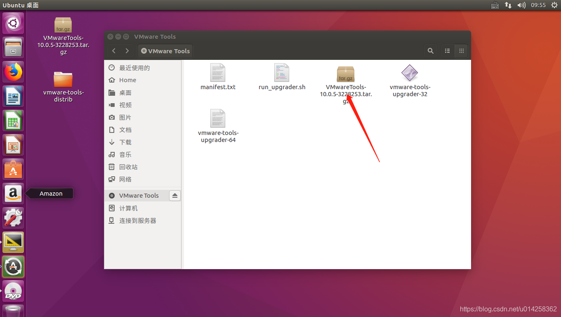Open System Settings wrench and gear icon
The height and width of the screenshot is (317, 561).
13,218
